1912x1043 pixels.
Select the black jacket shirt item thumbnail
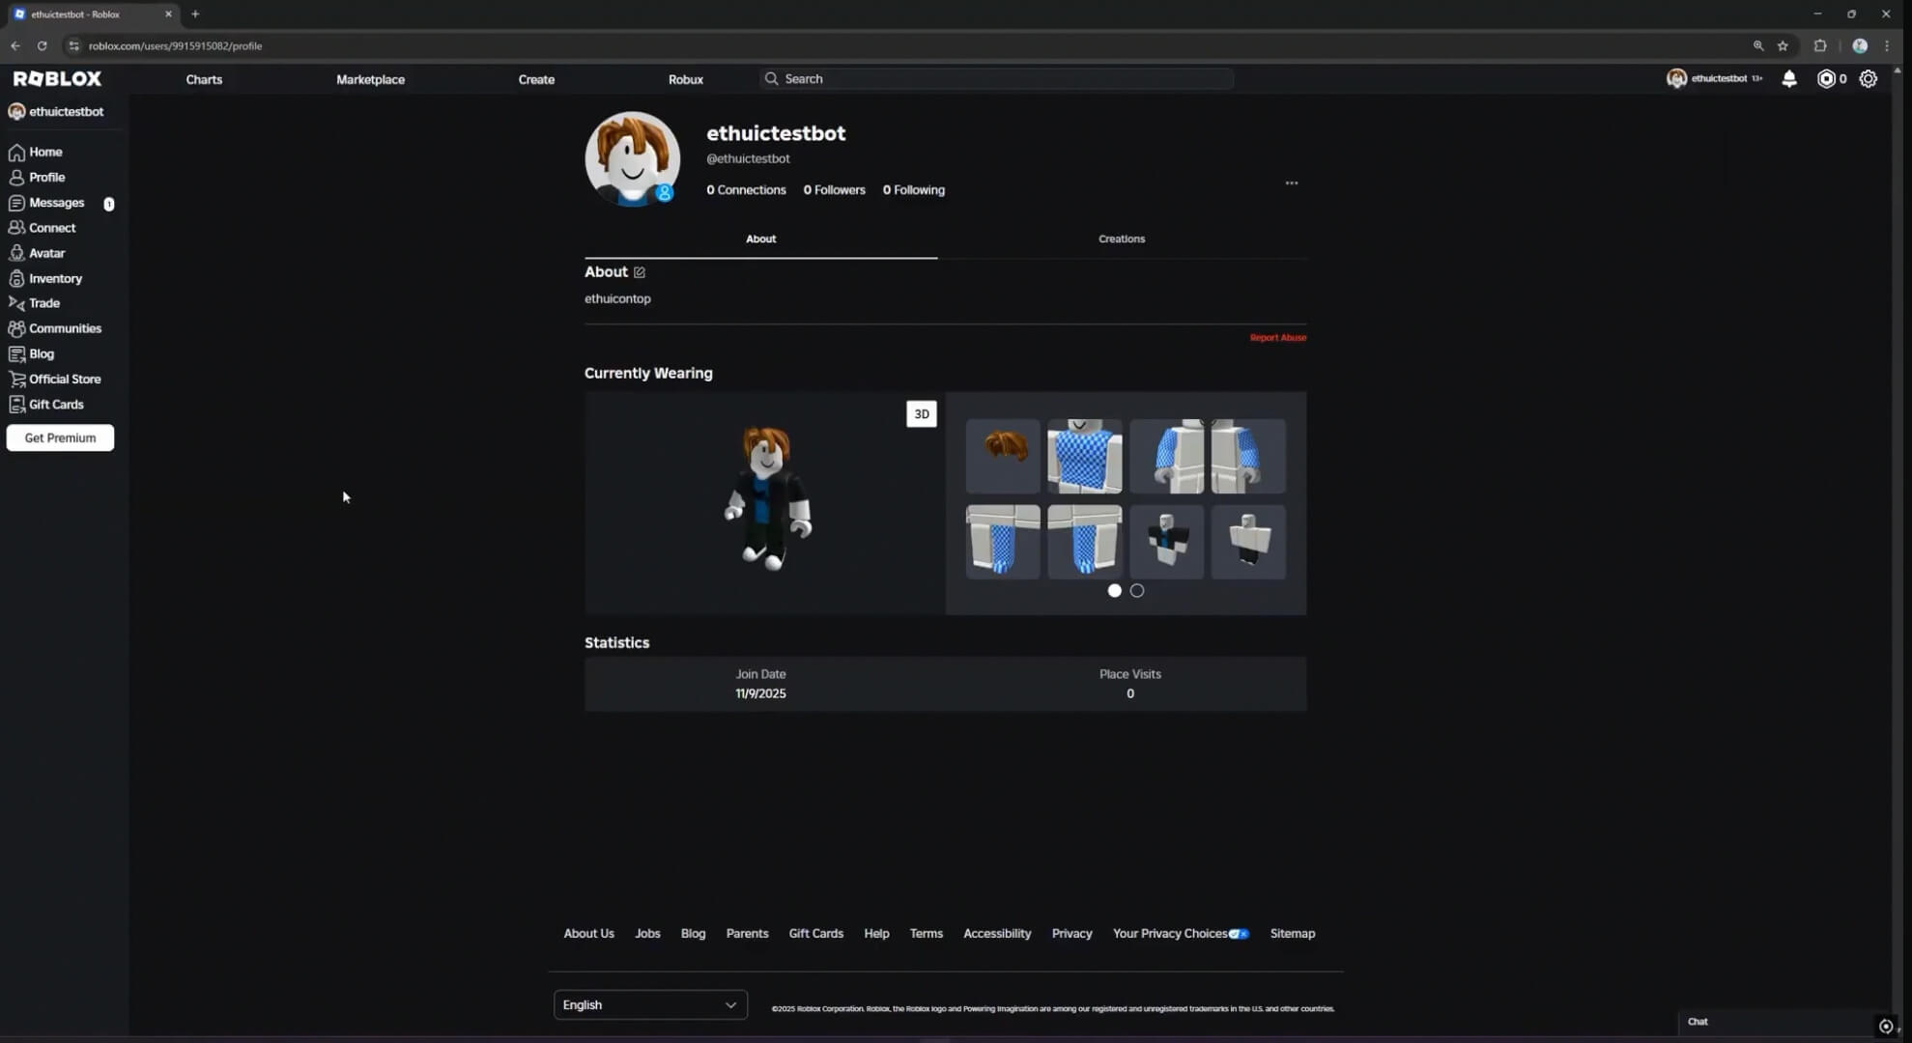click(x=1167, y=542)
